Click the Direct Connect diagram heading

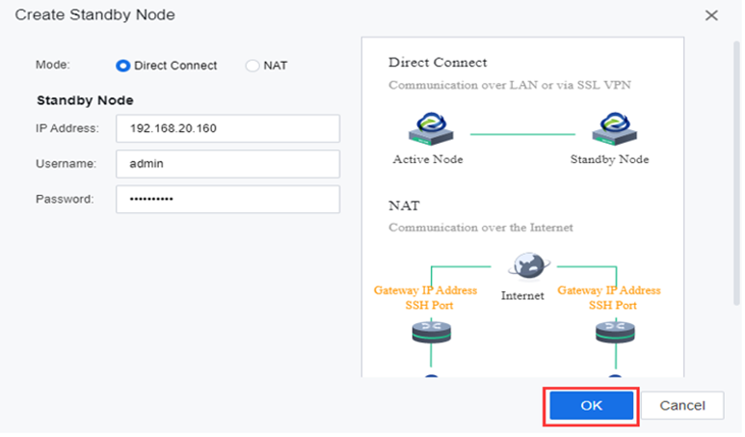click(x=438, y=63)
